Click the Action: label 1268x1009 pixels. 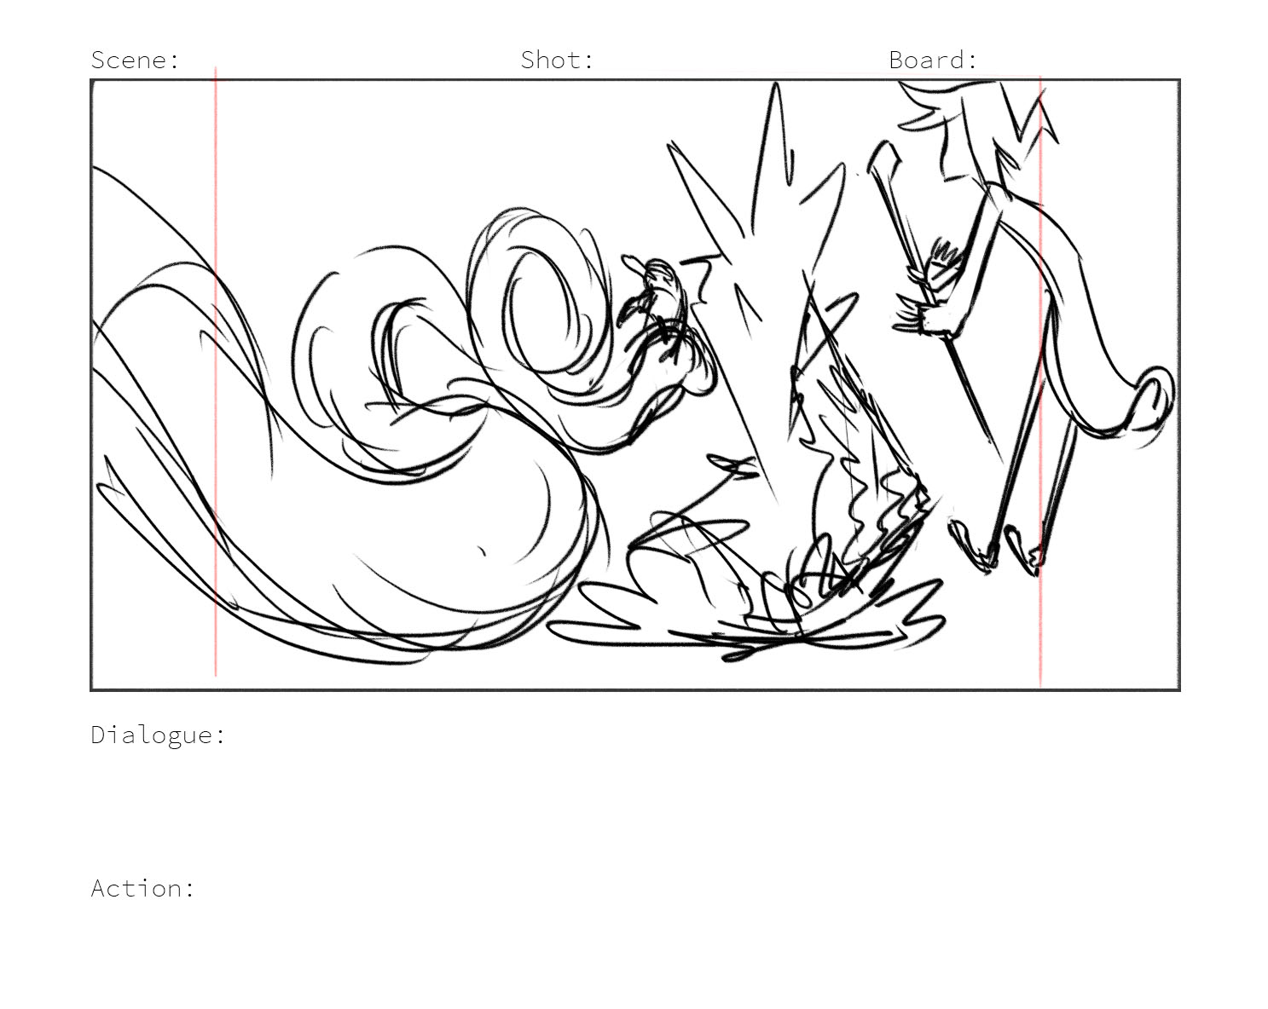coord(143,888)
